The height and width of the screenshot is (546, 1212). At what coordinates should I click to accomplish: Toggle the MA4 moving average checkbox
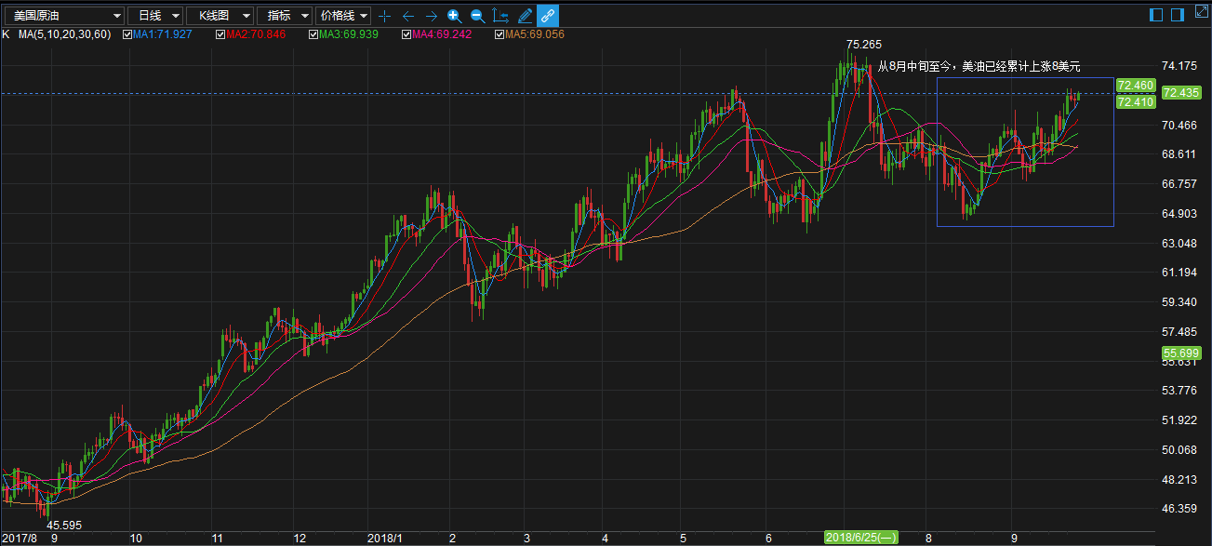(406, 34)
